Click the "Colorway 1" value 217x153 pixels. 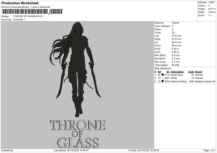click(19, 19)
